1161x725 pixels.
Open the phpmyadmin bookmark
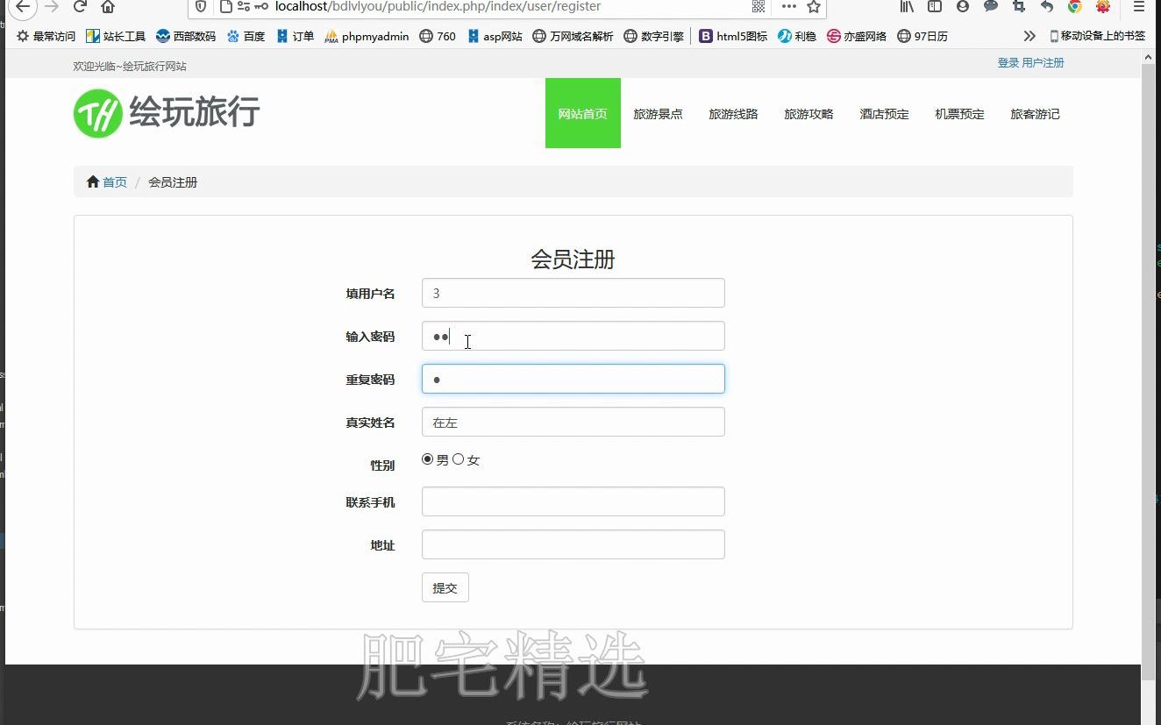pyautogui.click(x=367, y=36)
